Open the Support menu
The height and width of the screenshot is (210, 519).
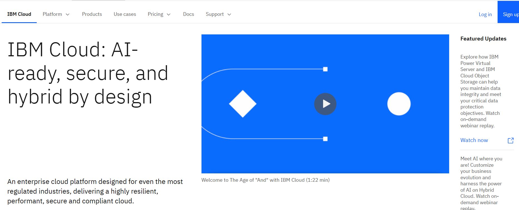[x=218, y=14]
